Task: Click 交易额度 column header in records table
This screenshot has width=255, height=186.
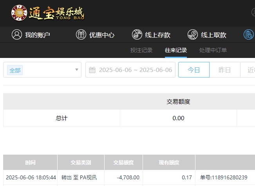Action: click(x=124, y=162)
